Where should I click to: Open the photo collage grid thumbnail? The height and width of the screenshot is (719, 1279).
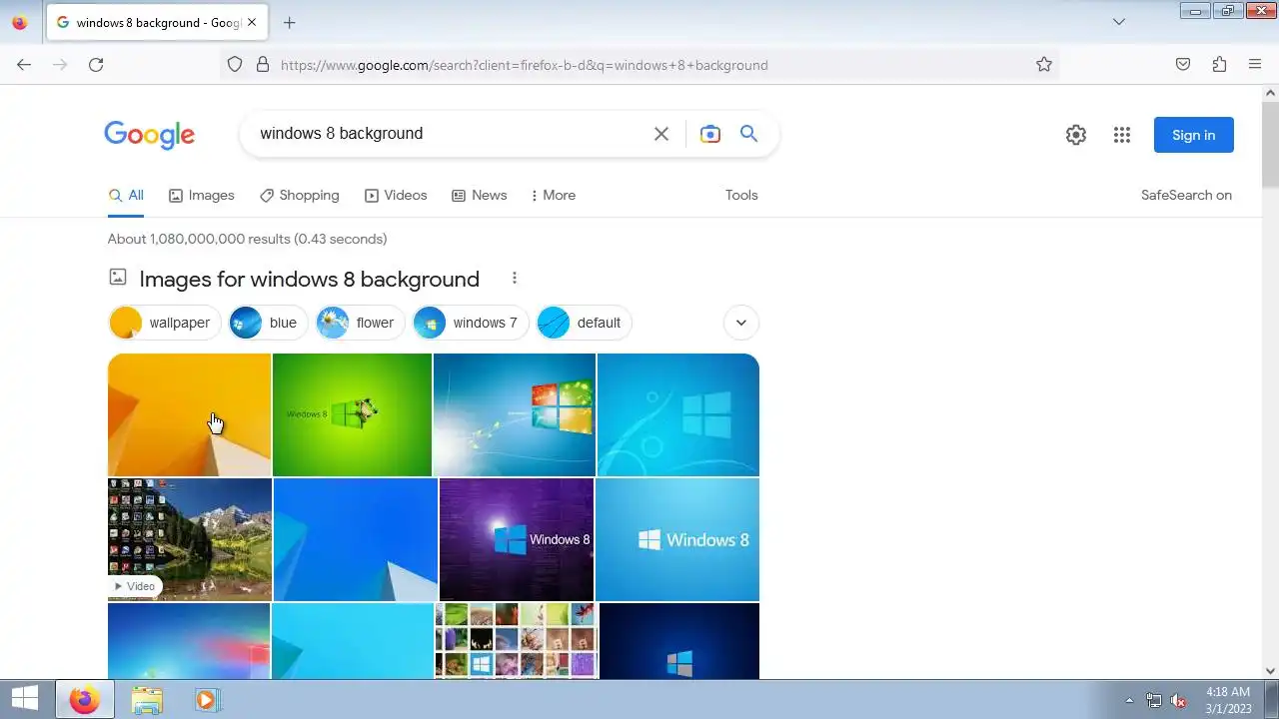pyautogui.click(x=517, y=640)
